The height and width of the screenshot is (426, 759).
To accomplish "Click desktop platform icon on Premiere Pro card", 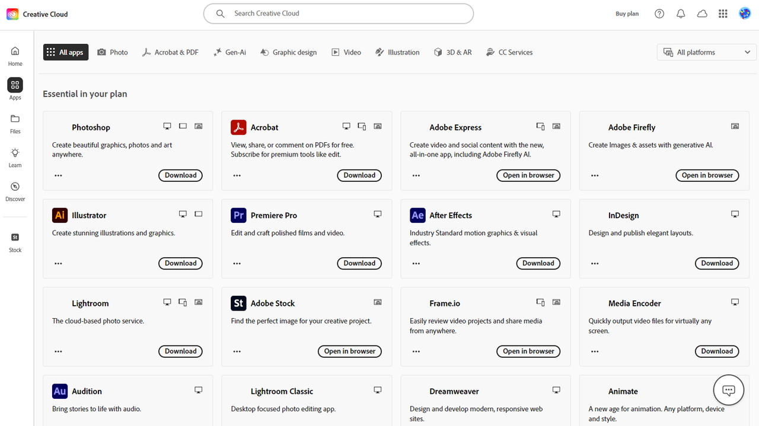I will coord(378,214).
